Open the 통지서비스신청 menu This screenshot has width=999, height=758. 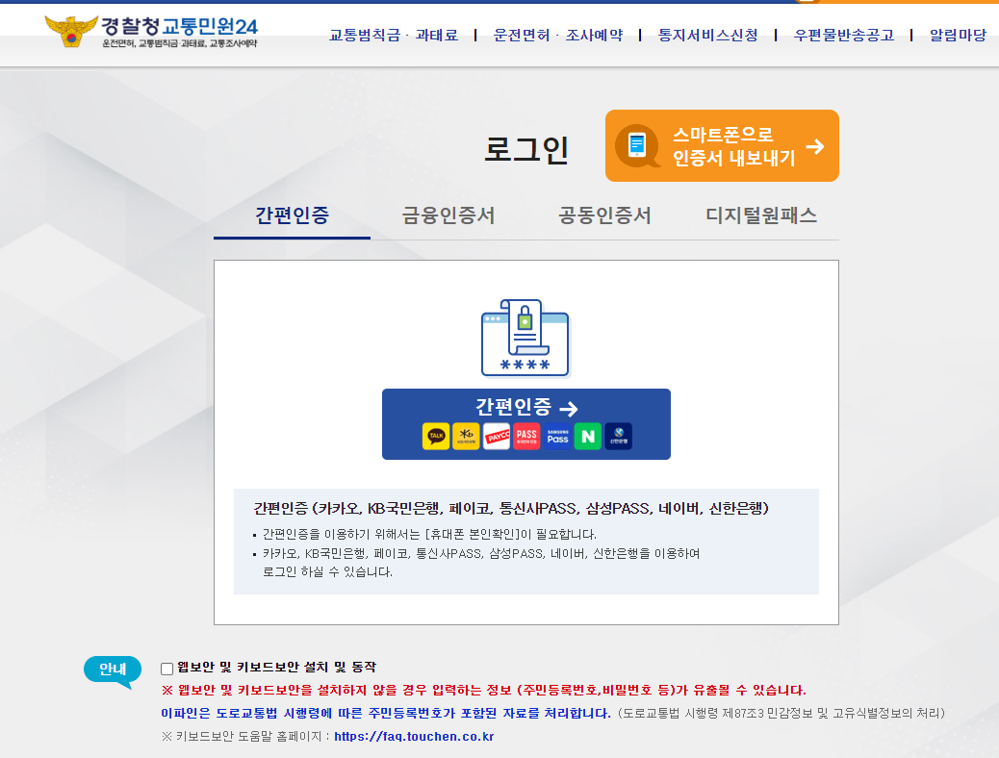point(707,35)
